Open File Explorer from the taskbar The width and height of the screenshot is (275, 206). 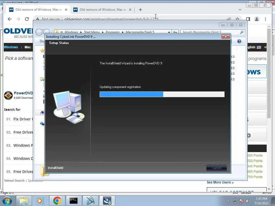click(24, 201)
